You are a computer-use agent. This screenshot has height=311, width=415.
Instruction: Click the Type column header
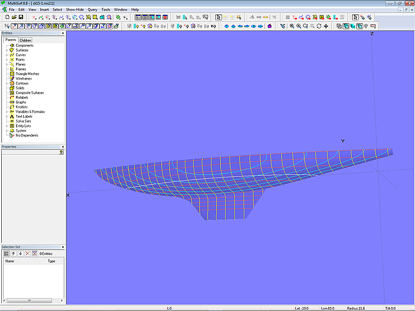52,261
